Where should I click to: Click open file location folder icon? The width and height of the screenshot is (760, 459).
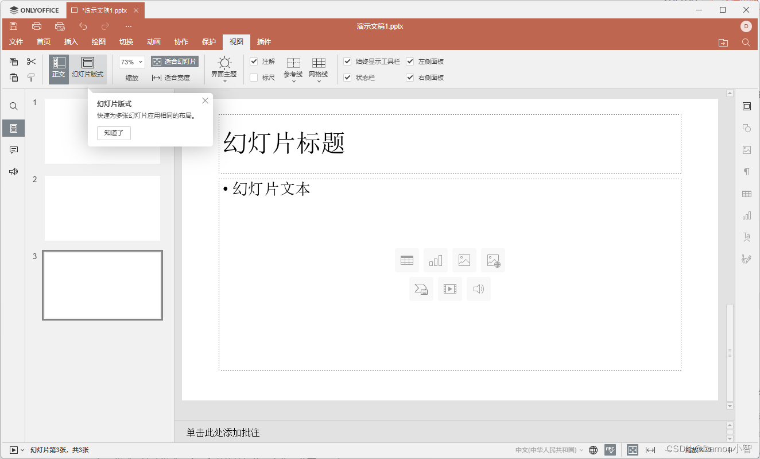[723, 43]
